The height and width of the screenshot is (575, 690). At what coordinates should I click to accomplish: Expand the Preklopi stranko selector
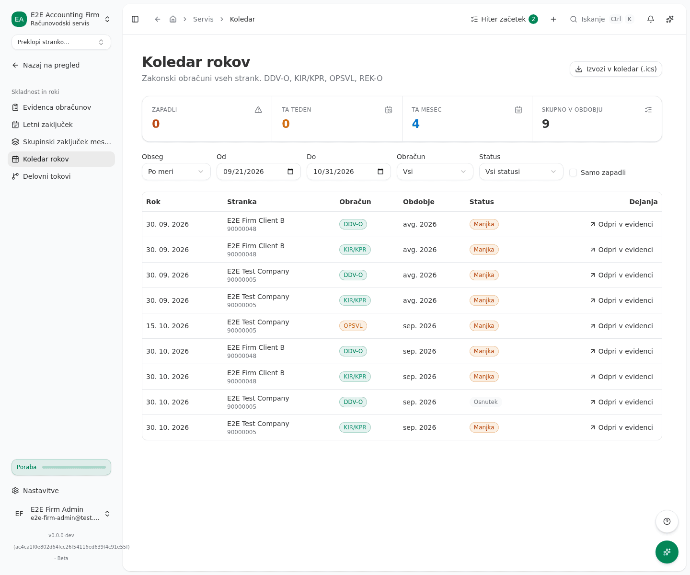coord(61,42)
